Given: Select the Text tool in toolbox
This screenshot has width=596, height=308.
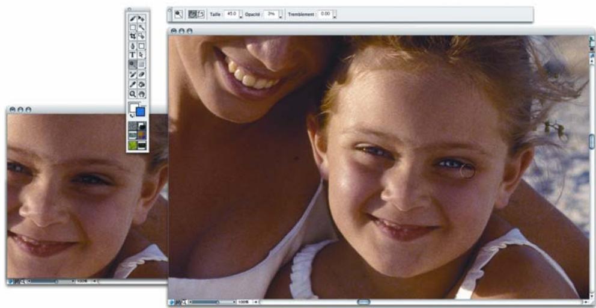Looking at the screenshot, I should pyautogui.click(x=133, y=55).
